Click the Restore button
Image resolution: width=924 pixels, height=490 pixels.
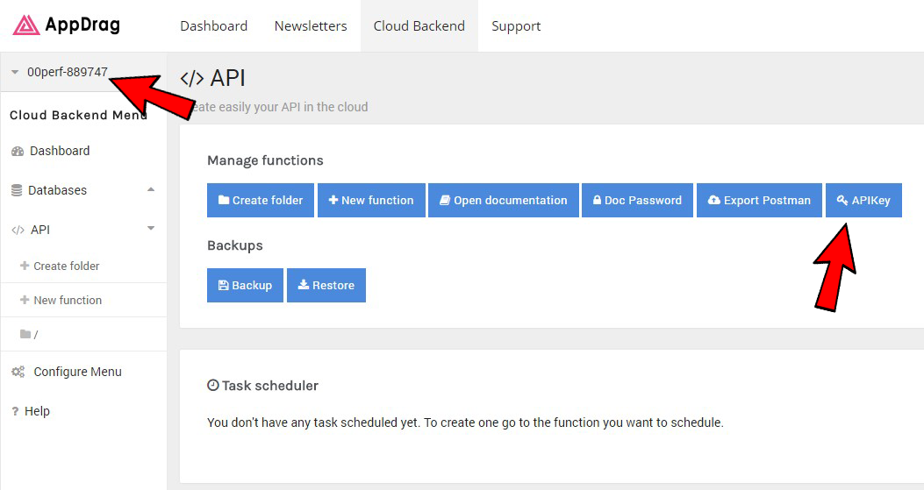tap(326, 285)
